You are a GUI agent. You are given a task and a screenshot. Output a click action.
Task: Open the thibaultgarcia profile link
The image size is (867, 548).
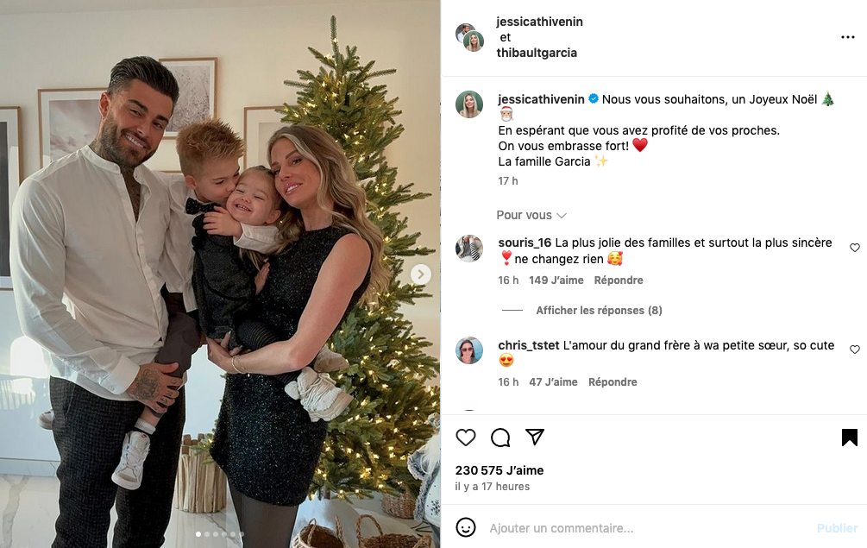[x=537, y=53]
